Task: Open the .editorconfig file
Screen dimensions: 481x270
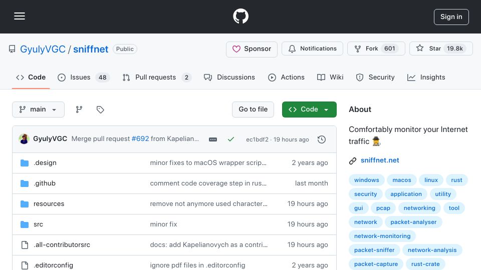Action: coord(53,265)
